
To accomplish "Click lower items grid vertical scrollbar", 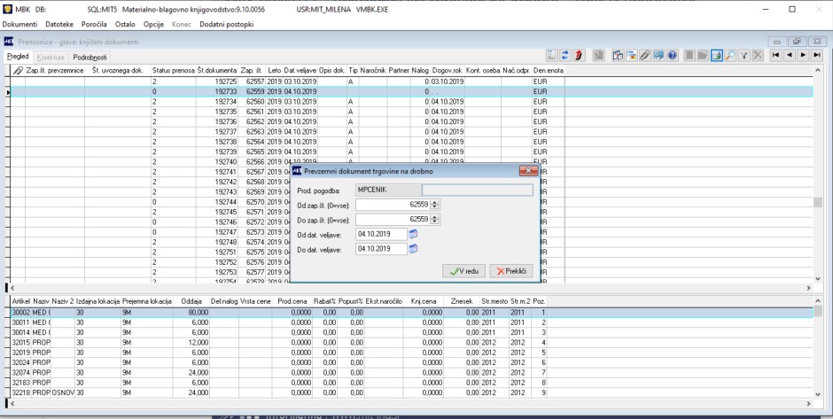I will pyautogui.click(x=817, y=347).
